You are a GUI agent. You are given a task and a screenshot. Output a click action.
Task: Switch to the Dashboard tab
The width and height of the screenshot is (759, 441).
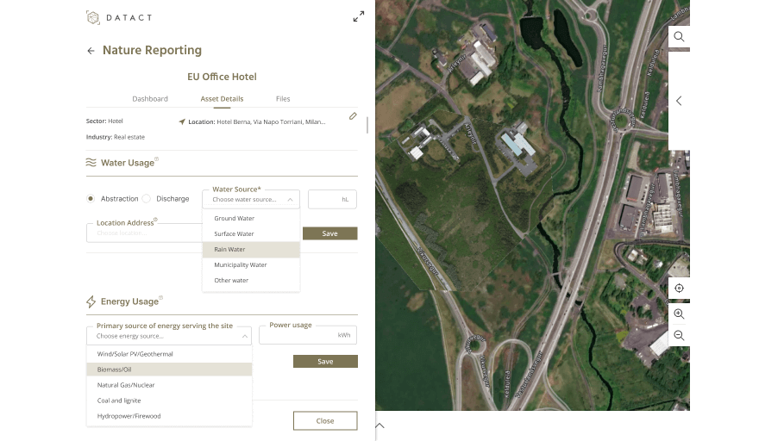point(150,99)
